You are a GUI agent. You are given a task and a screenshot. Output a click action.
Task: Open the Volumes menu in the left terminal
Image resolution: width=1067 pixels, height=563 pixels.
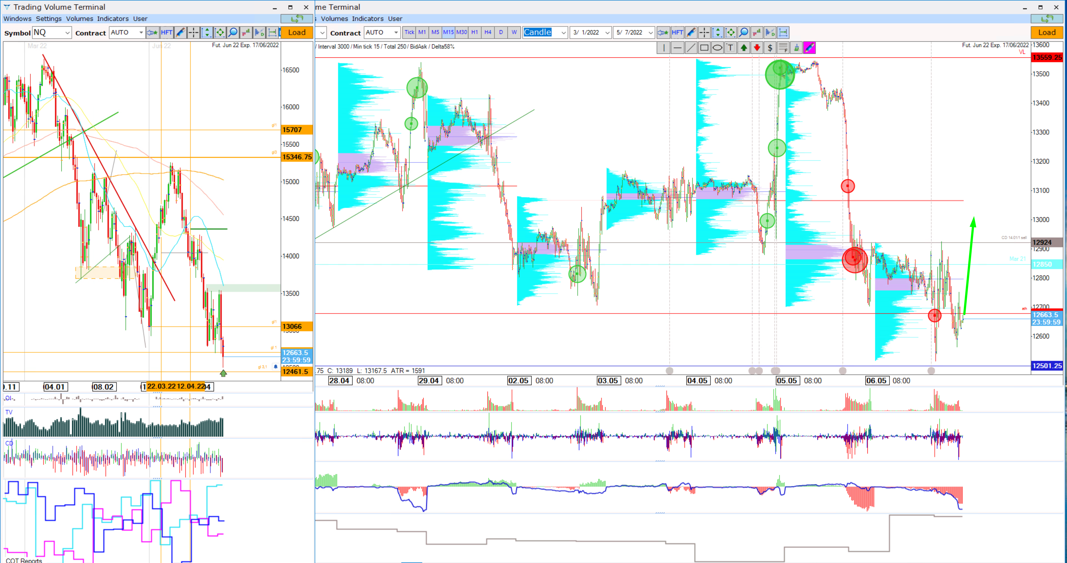point(79,19)
